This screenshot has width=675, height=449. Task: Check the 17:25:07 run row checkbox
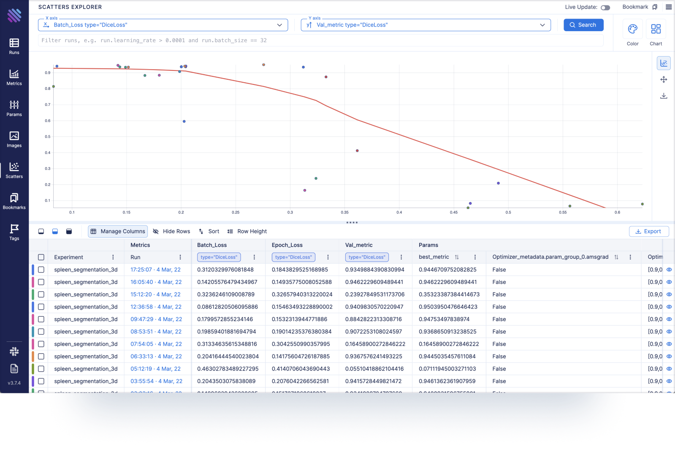[41, 270]
